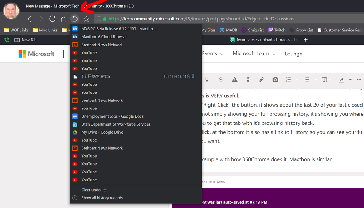364x208 pixels.
Task: Expand the Microsoft Learn menu
Action: [254, 54]
